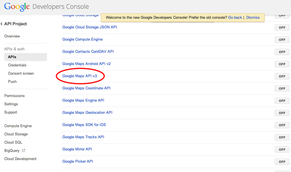
Task: Toggle Google Compute Engine OFF switch
Action: tap(282, 40)
